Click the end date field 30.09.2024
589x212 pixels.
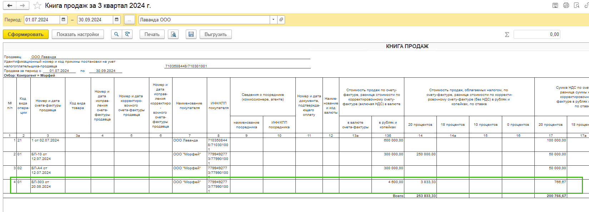click(95, 20)
